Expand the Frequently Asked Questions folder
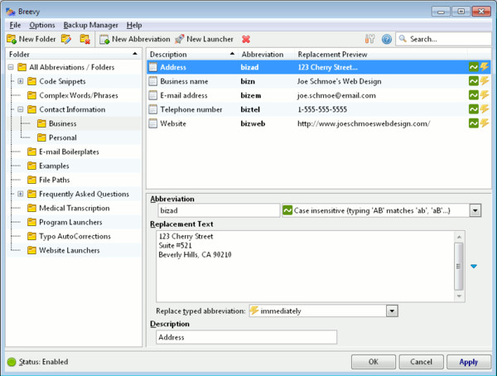Screen dimensions: 497x376 coord(20,194)
